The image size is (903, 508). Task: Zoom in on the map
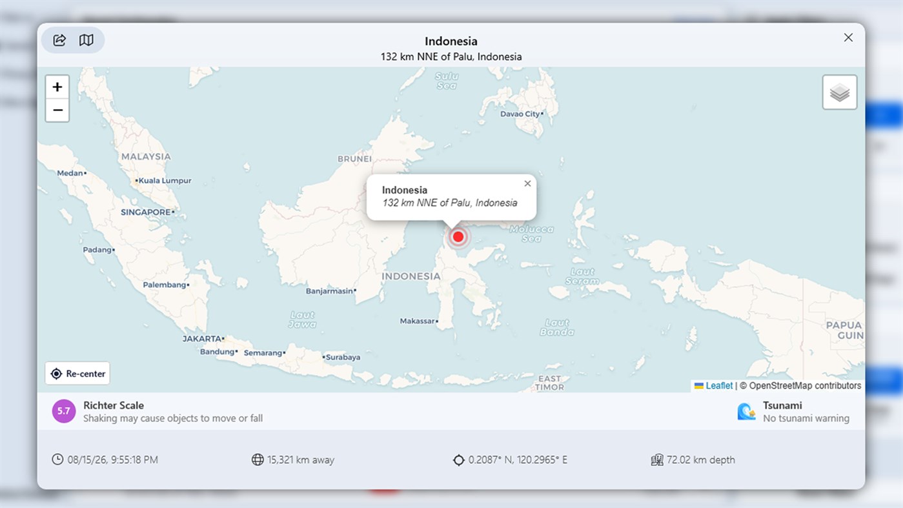pos(57,87)
